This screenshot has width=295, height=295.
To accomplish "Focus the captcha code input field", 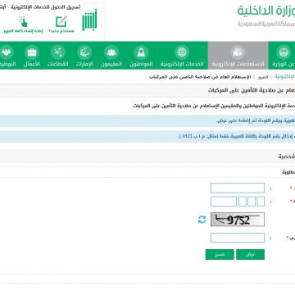I will (238, 238).
